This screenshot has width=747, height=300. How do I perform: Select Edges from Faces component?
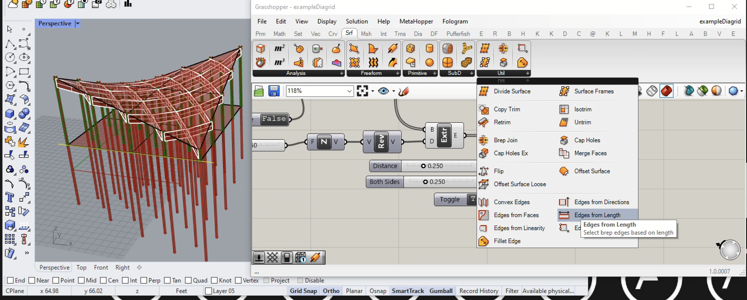[x=509, y=215]
